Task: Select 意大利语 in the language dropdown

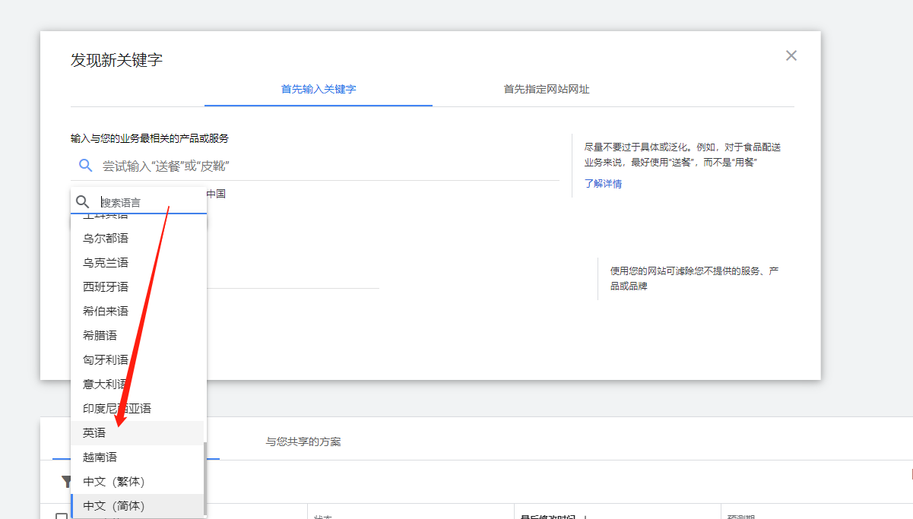Action: pos(103,383)
